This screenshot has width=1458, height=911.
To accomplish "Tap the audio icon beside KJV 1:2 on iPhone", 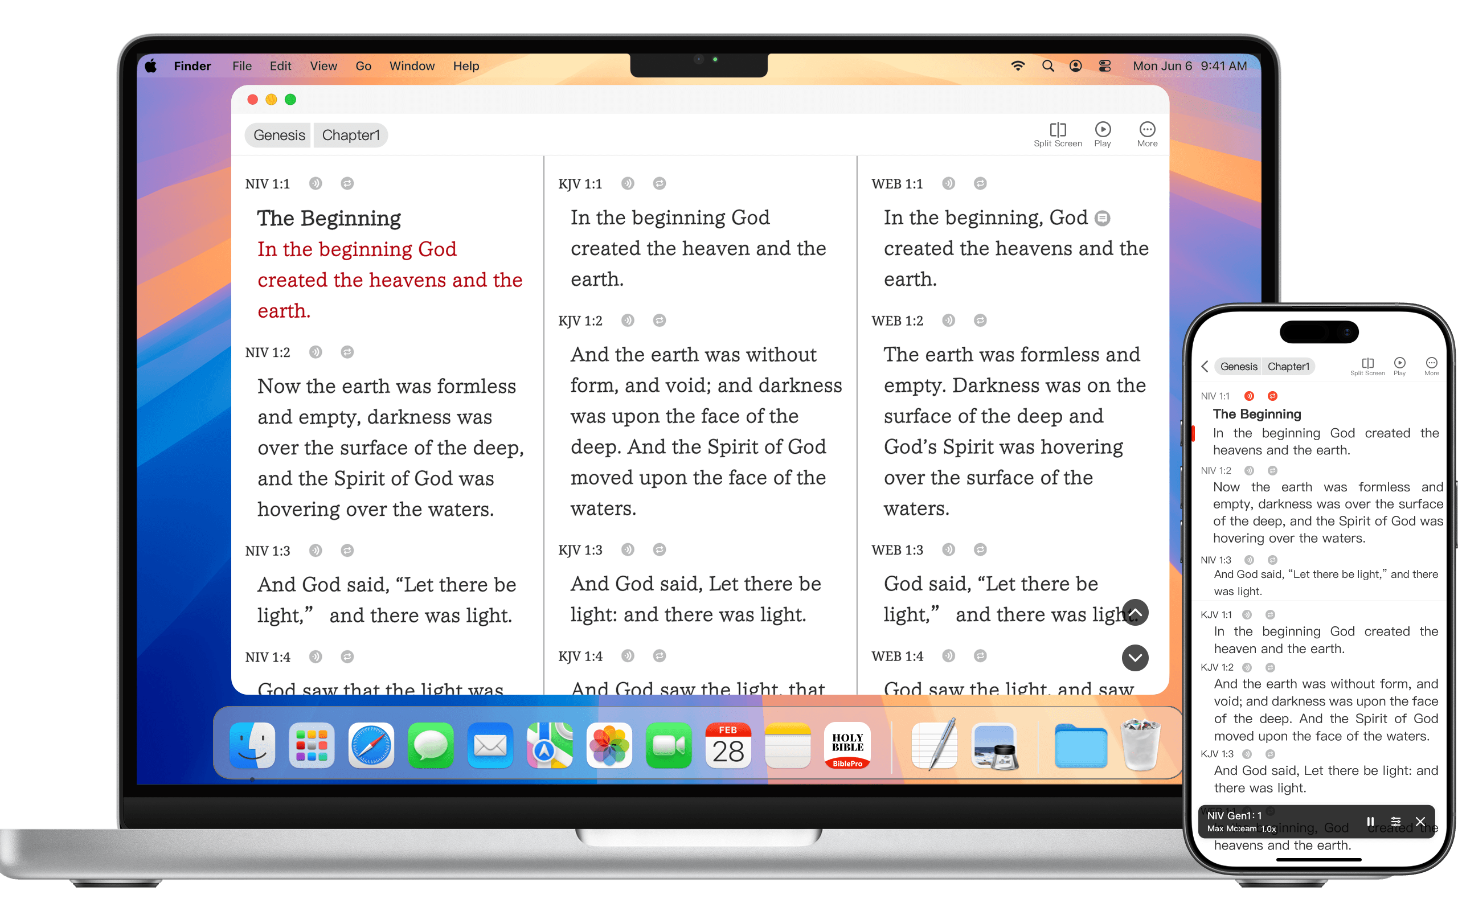I will pyautogui.click(x=1247, y=667).
